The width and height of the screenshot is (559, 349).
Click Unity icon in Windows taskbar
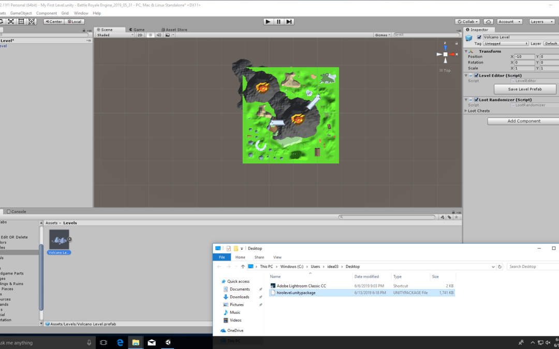point(168,343)
